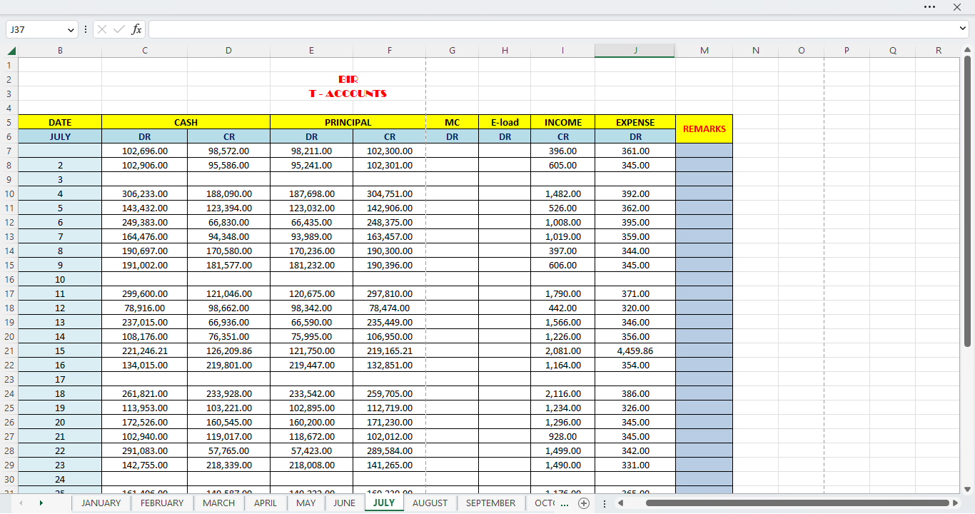Image resolution: width=975 pixels, height=514 pixels.
Task: Select the REMARKS header cell
Action: (x=704, y=129)
